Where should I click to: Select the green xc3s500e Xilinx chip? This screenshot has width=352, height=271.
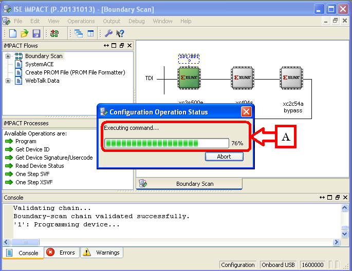click(x=189, y=78)
